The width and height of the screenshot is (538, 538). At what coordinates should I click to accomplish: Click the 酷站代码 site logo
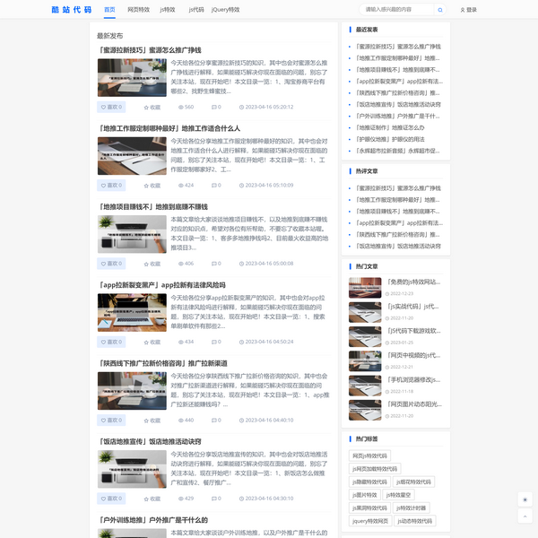point(71,10)
